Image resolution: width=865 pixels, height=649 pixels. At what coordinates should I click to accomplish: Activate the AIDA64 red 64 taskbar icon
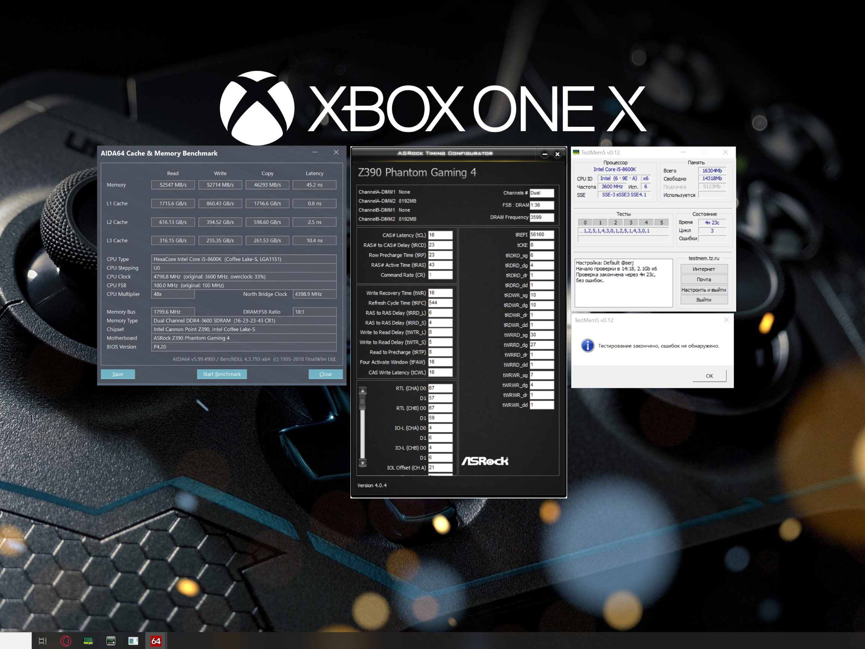pyautogui.click(x=155, y=641)
